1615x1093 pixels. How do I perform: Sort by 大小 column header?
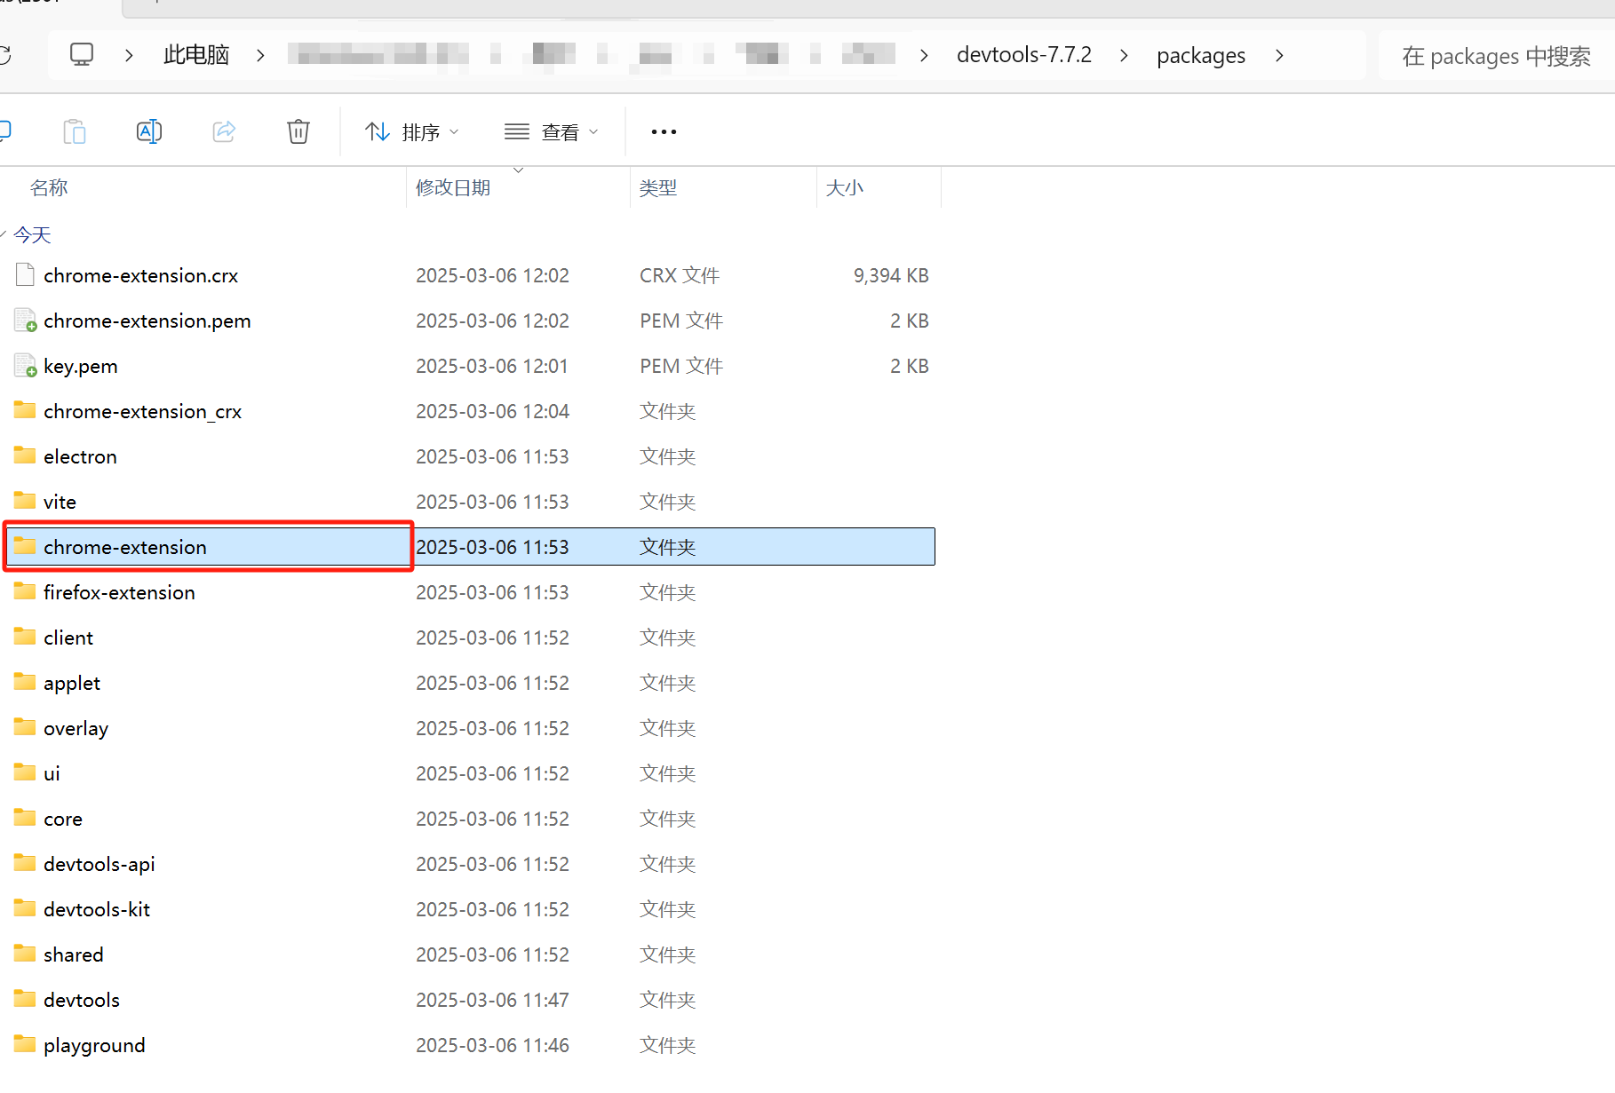(x=845, y=187)
